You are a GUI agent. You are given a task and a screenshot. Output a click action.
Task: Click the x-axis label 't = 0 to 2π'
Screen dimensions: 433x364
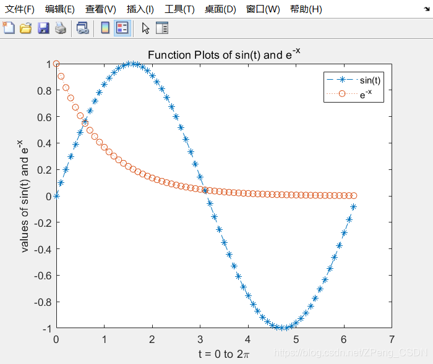point(224,354)
